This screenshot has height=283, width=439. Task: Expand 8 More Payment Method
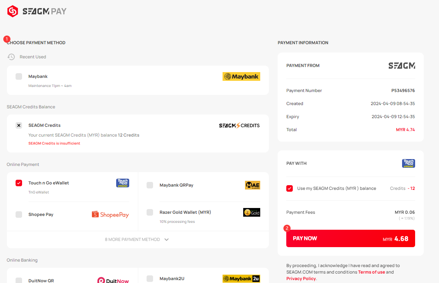pyautogui.click(x=138, y=240)
